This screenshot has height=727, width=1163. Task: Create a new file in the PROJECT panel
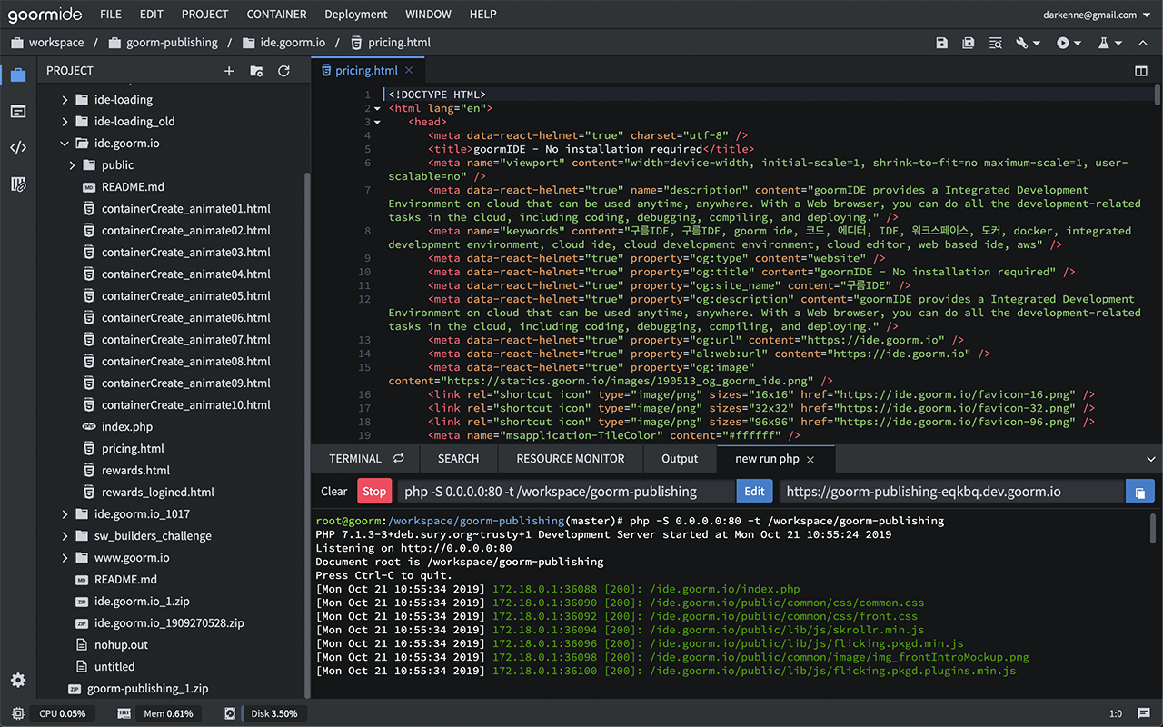(228, 70)
